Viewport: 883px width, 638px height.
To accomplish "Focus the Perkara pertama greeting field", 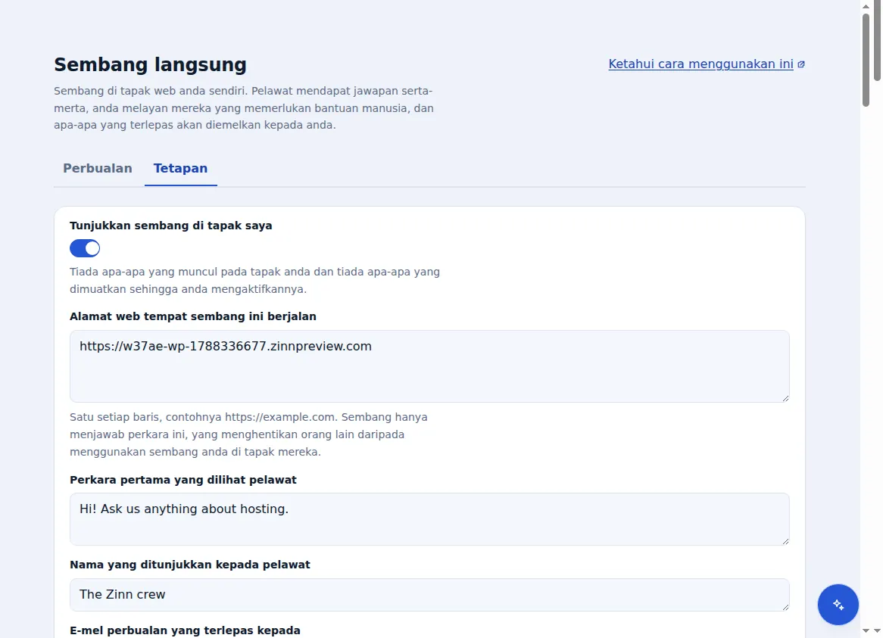I will (429, 519).
